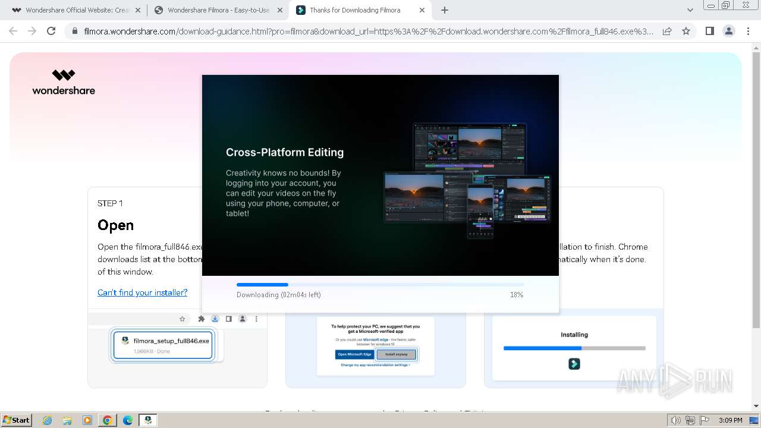The image size is (761, 428).
Task: Click the Filmora icon under Installing
Action: (x=574, y=364)
